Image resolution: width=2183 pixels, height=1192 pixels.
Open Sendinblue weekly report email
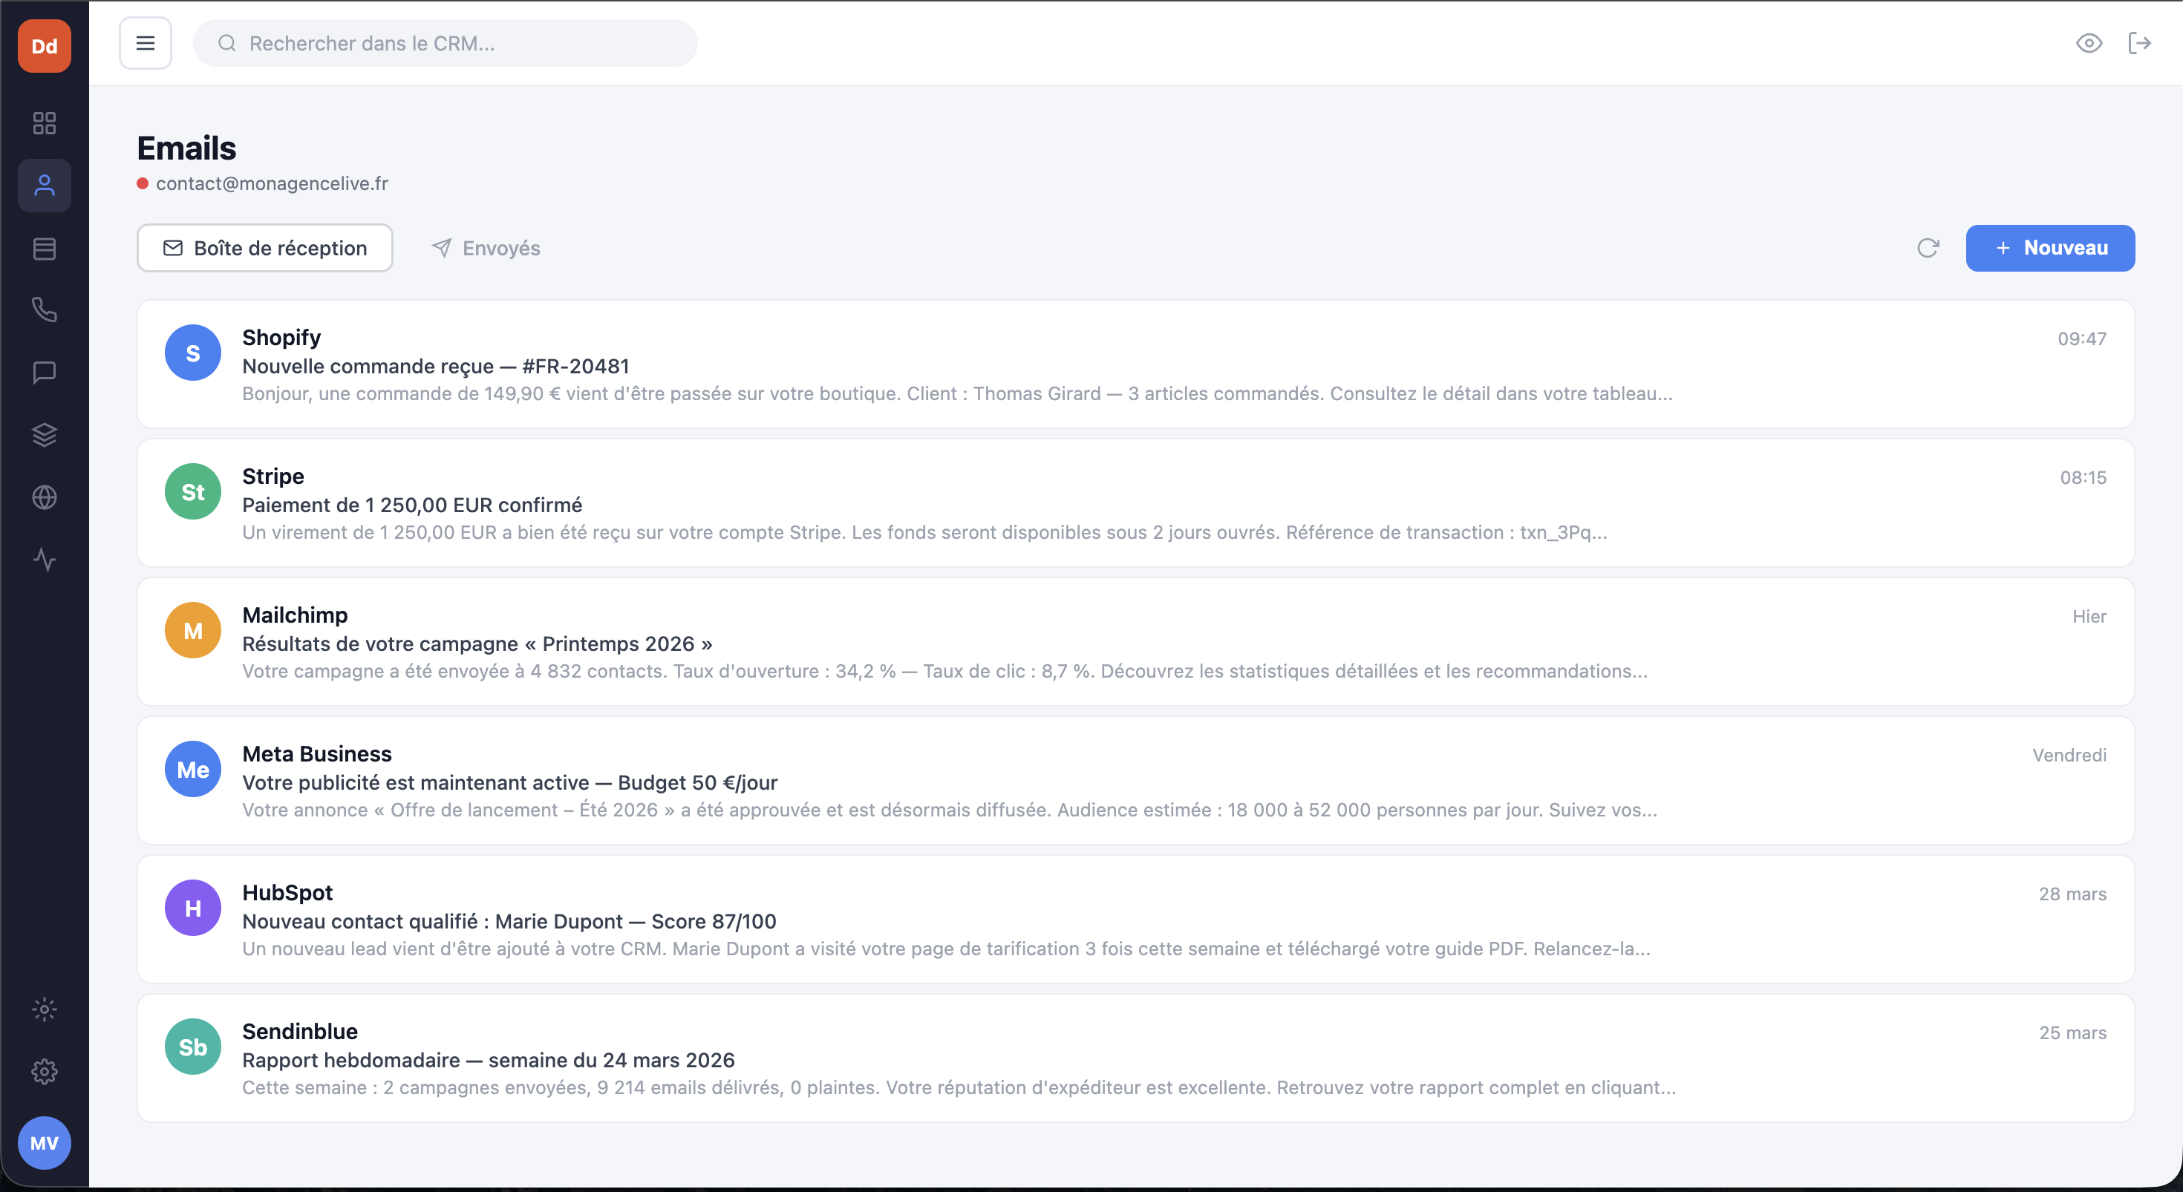pos(1135,1059)
